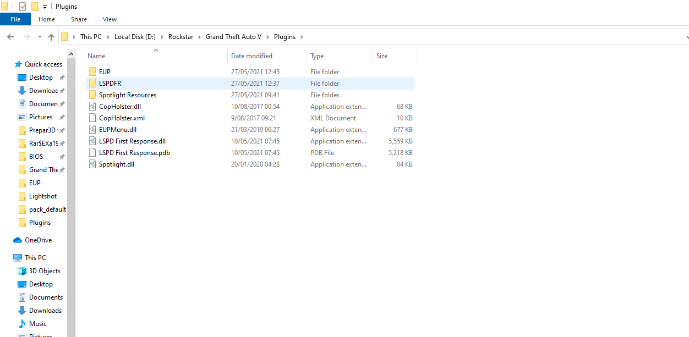Open the File ribbon tab
This screenshot has width=689, height=337.
click(15, 19)
